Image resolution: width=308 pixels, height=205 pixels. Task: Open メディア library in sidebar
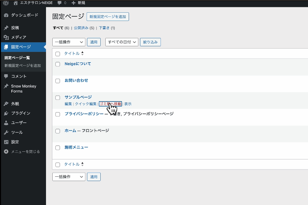point(18,37)
